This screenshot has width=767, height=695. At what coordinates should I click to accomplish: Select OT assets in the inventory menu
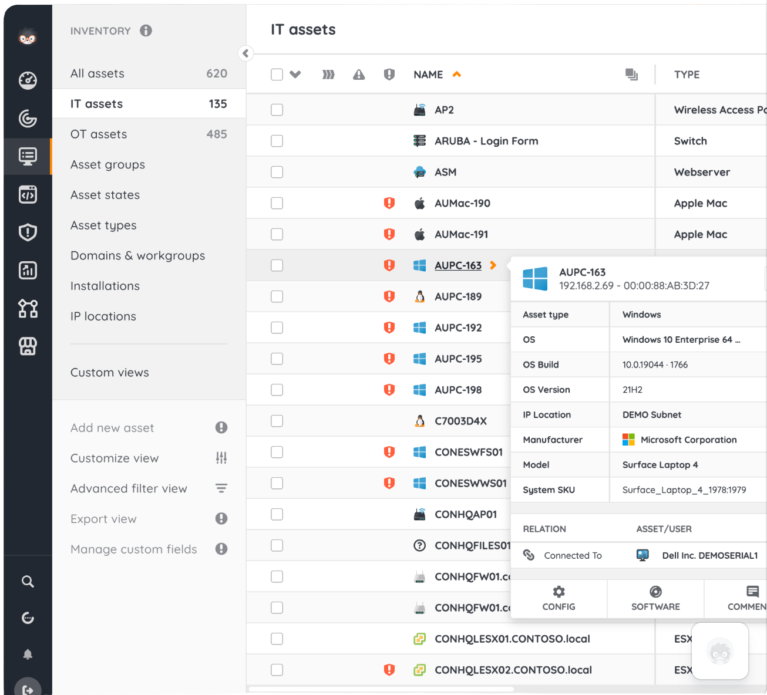[149, 134]
